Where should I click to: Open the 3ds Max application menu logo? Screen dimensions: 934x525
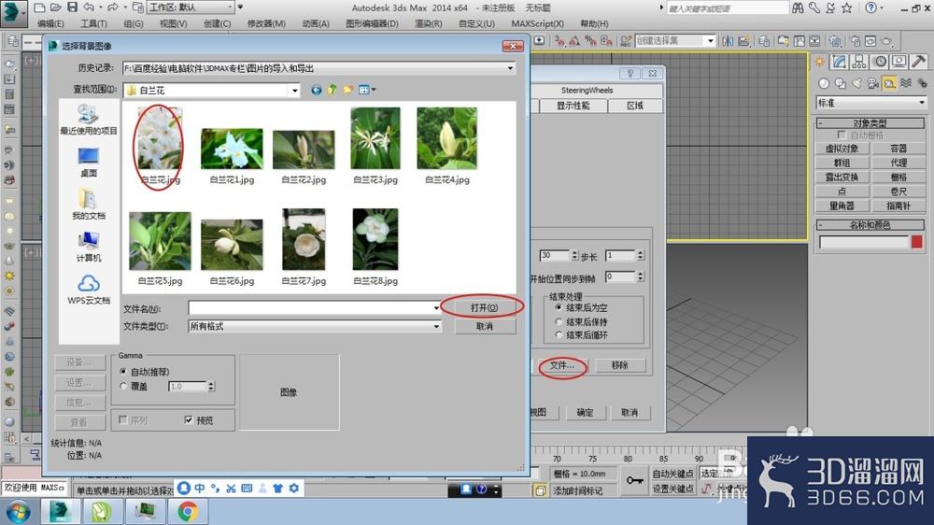point(13,13)
